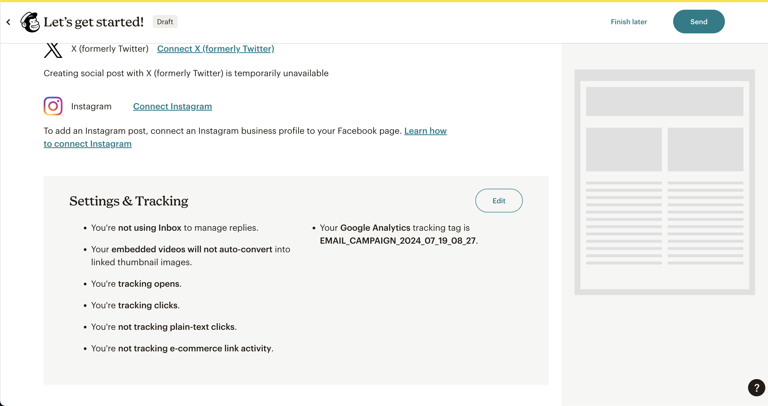Viewport: 768px width, 406px height.
Task: Click the email preview thumbnail
Action: pyautogui.click(x=665, y=182)
